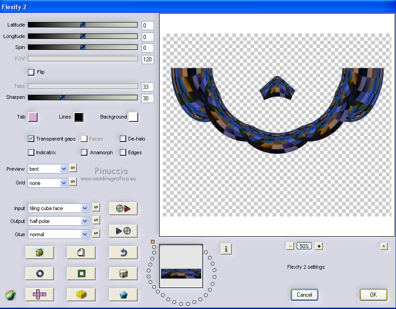
Task: Open the info button
Action: click(226, 249)
